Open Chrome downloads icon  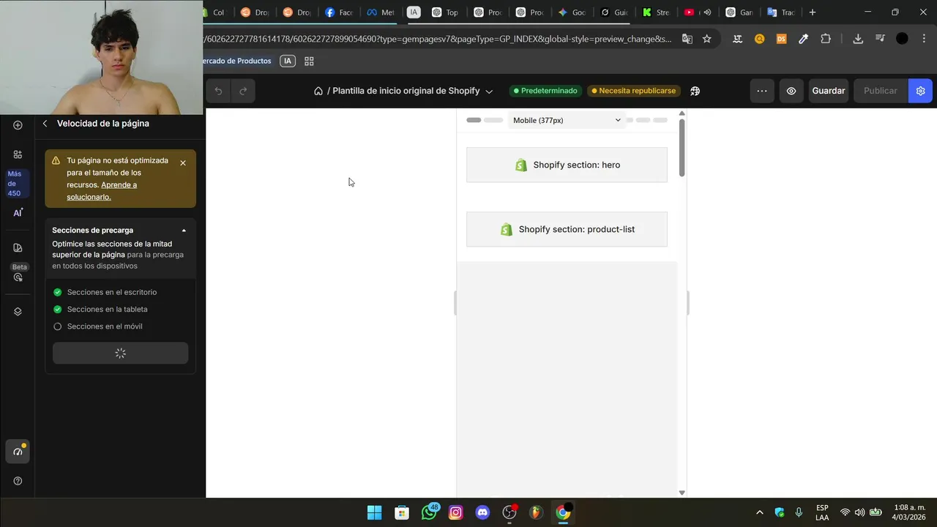[858, 39]
